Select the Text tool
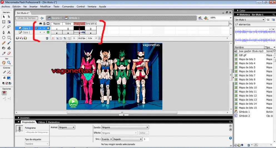This screenshot has height=148, width=276. 9,33
